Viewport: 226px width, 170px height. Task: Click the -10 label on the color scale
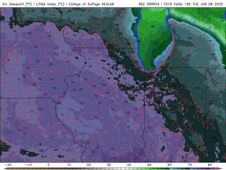28,165
